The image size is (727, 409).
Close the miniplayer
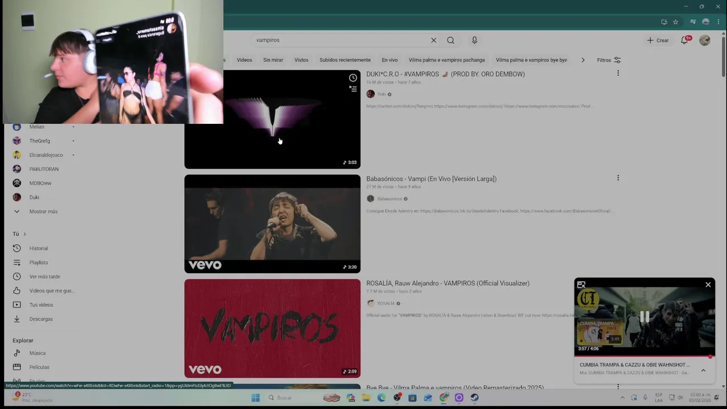708,285
